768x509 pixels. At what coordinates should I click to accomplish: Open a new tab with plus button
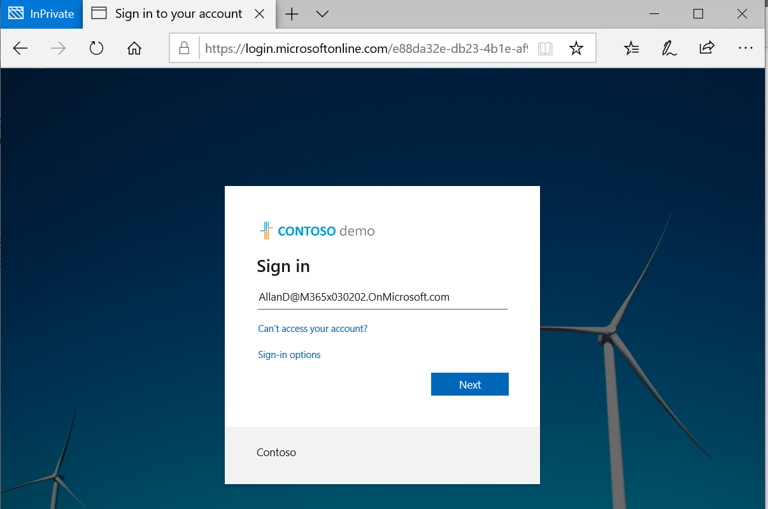tap(292, 14)
